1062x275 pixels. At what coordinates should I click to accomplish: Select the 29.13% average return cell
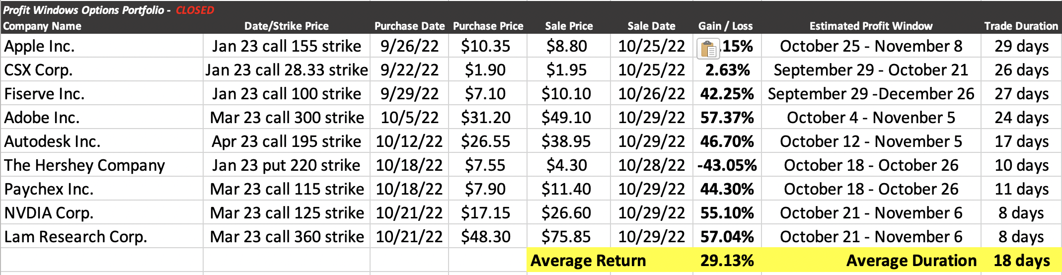tap(727, 261)
